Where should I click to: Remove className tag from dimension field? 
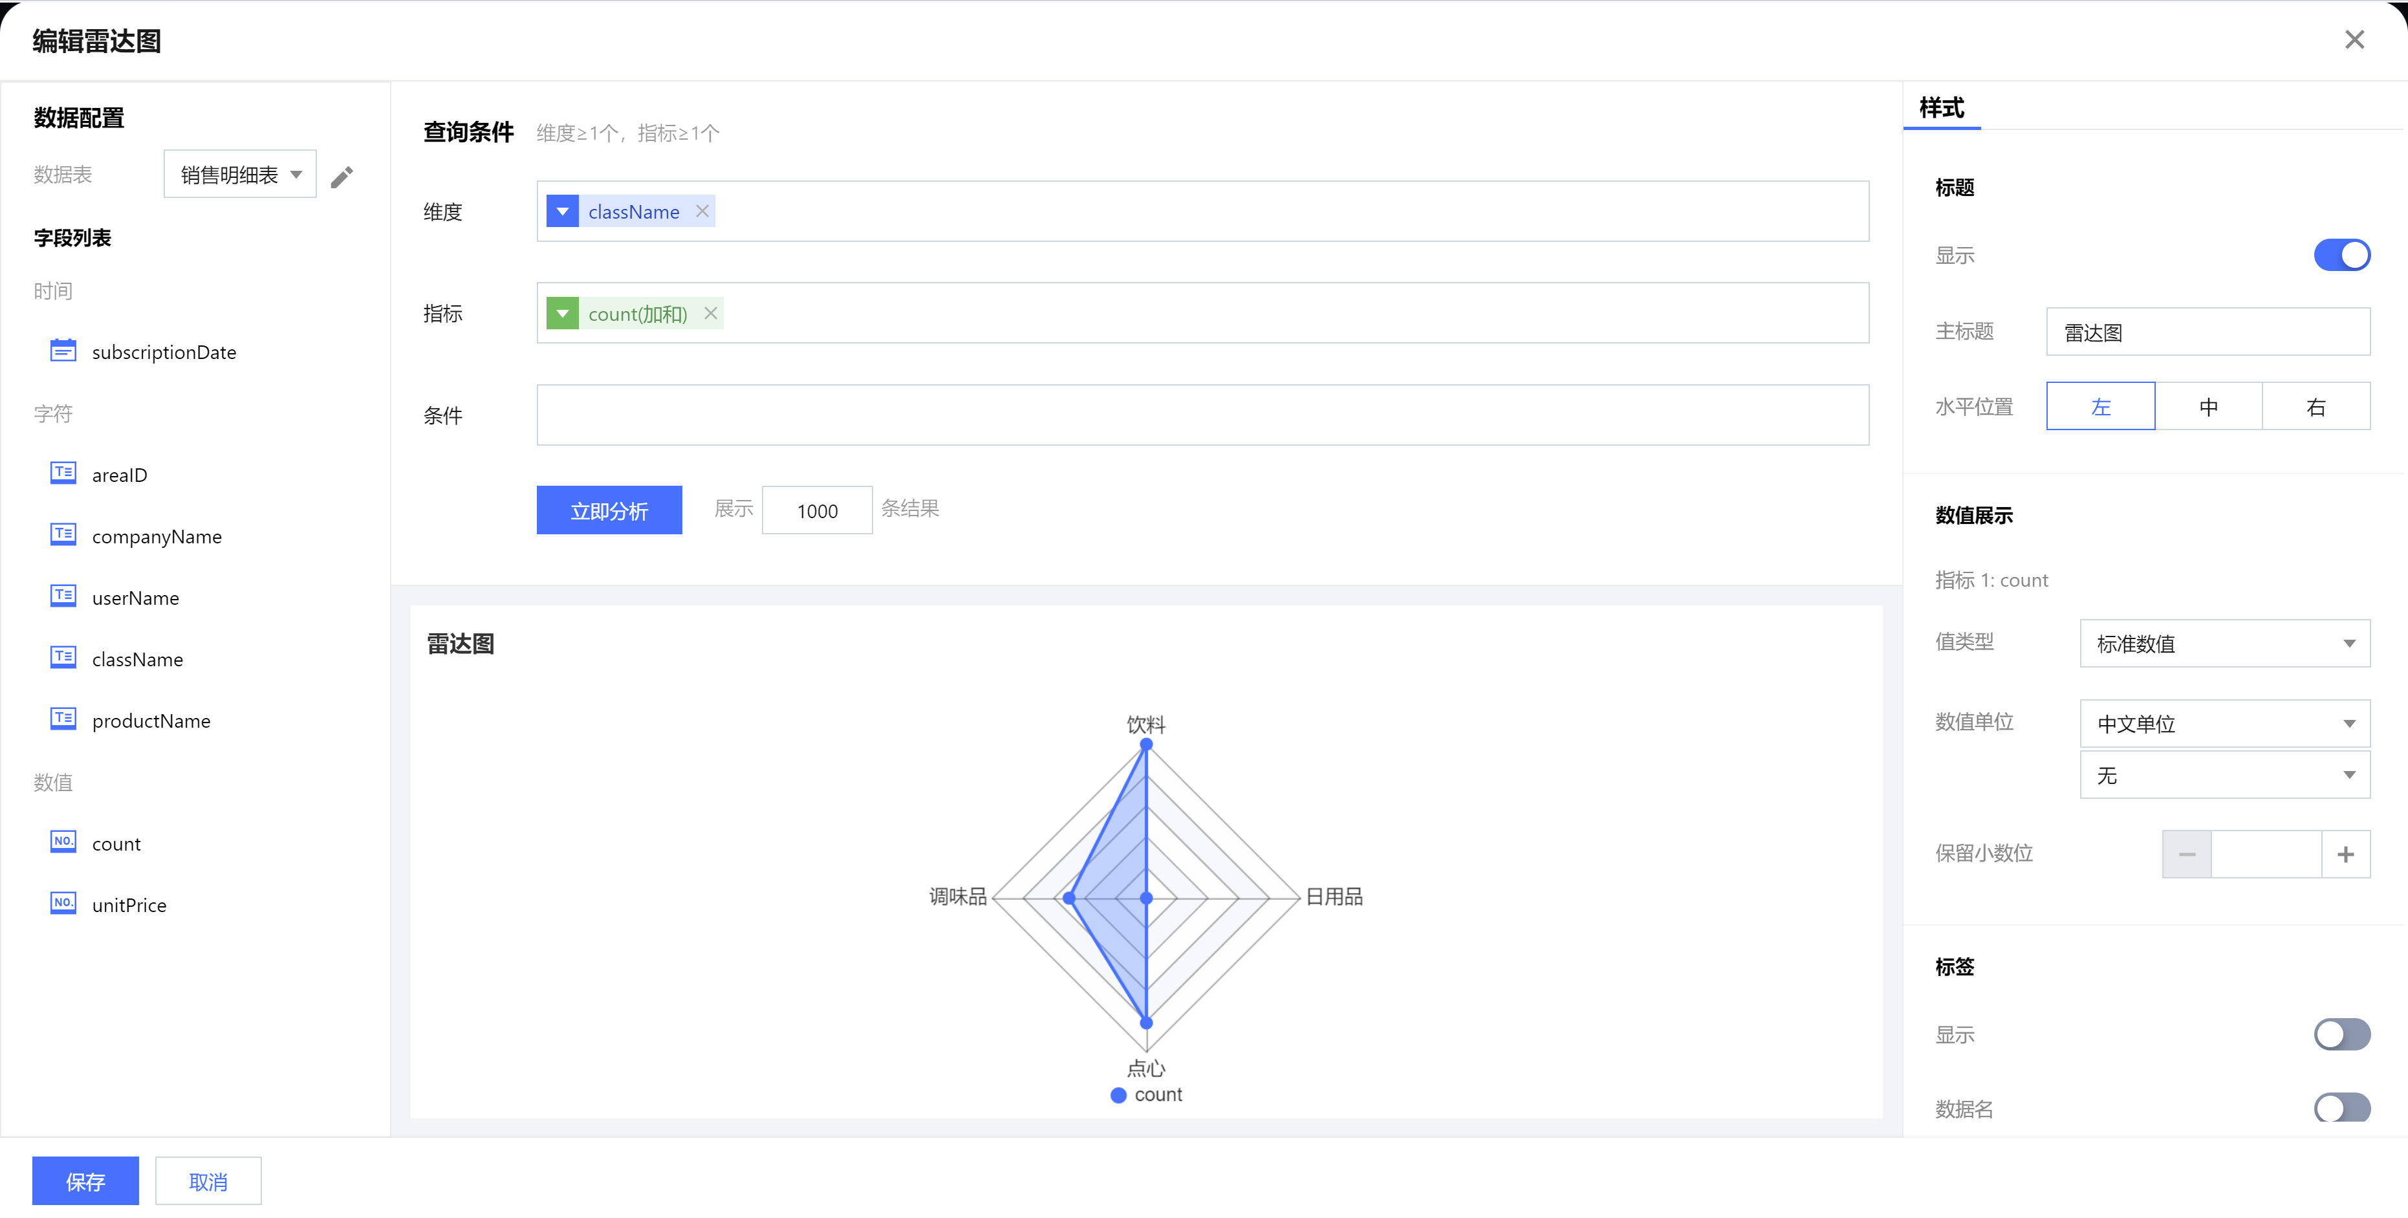pyautogui.click(x=702, y=212)
